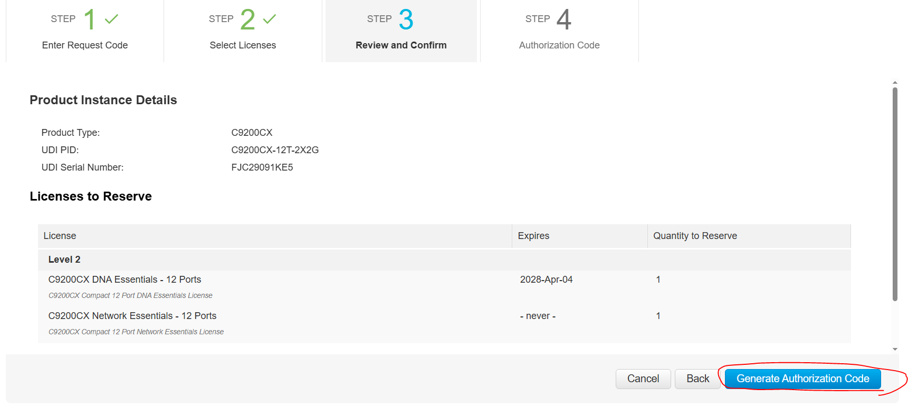Viewport: 908px width, 418px height.
Task: Click Generate Authorization Code button
Action: pos(802,379)
